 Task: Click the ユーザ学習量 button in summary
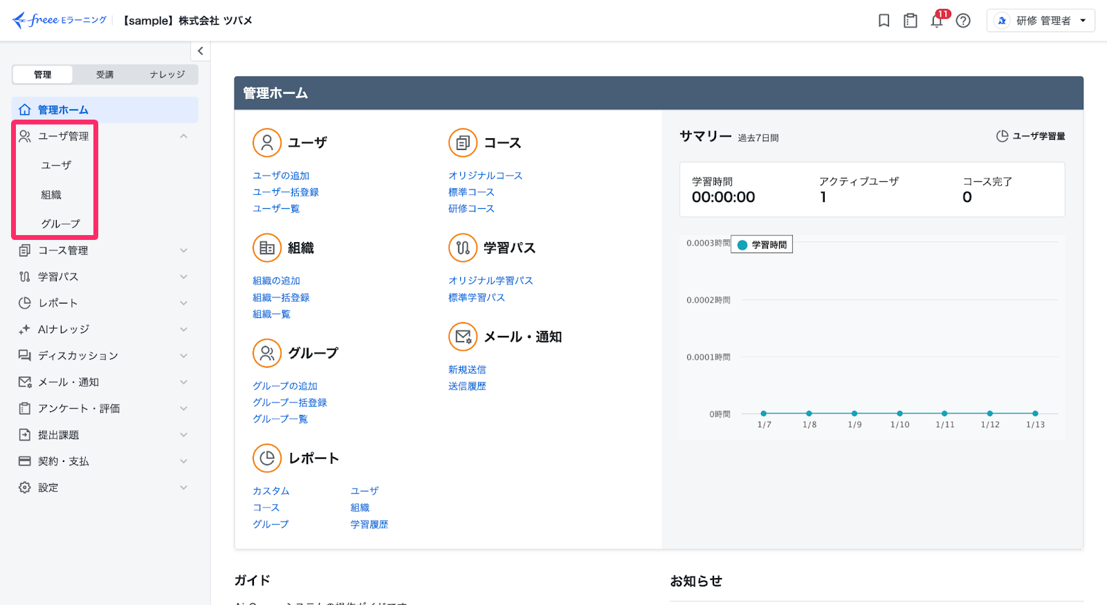[x=1030, y=136]
